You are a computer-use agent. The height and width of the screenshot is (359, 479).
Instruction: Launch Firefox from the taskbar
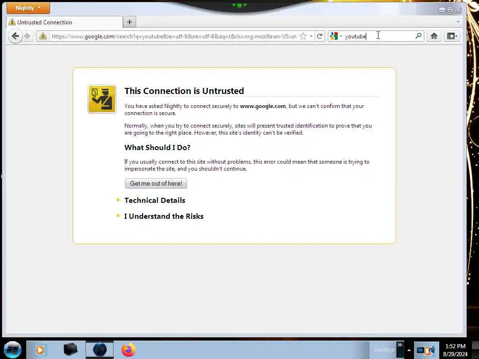tap(128, 350)
